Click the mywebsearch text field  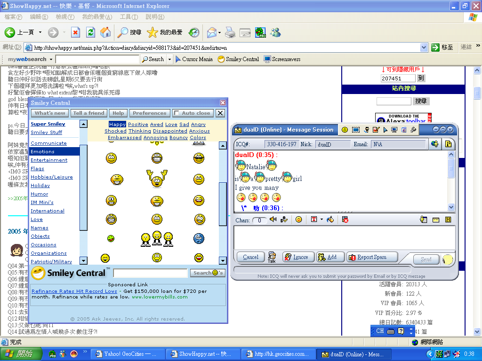click(97, 59)
